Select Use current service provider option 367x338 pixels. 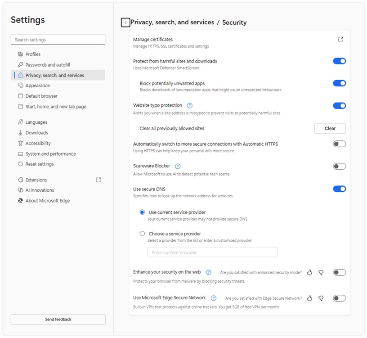click(143, 212)
